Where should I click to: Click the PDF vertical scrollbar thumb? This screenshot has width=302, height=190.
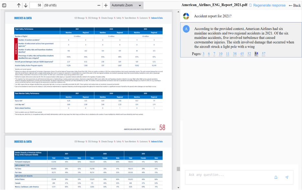(178, 169)
